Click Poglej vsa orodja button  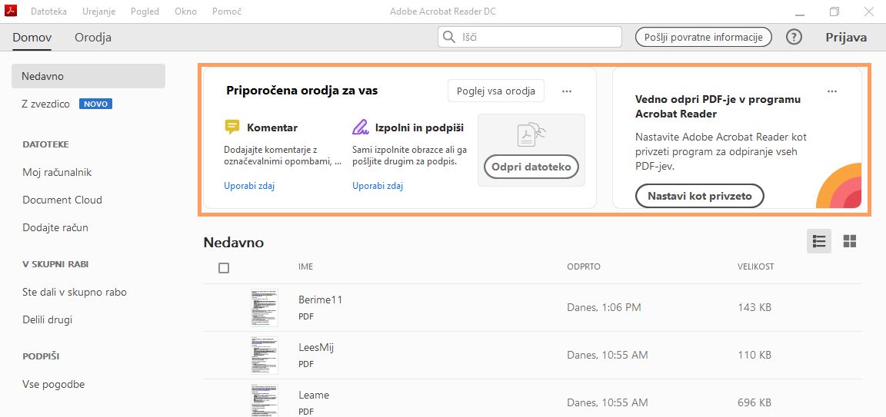pos(496,91)
